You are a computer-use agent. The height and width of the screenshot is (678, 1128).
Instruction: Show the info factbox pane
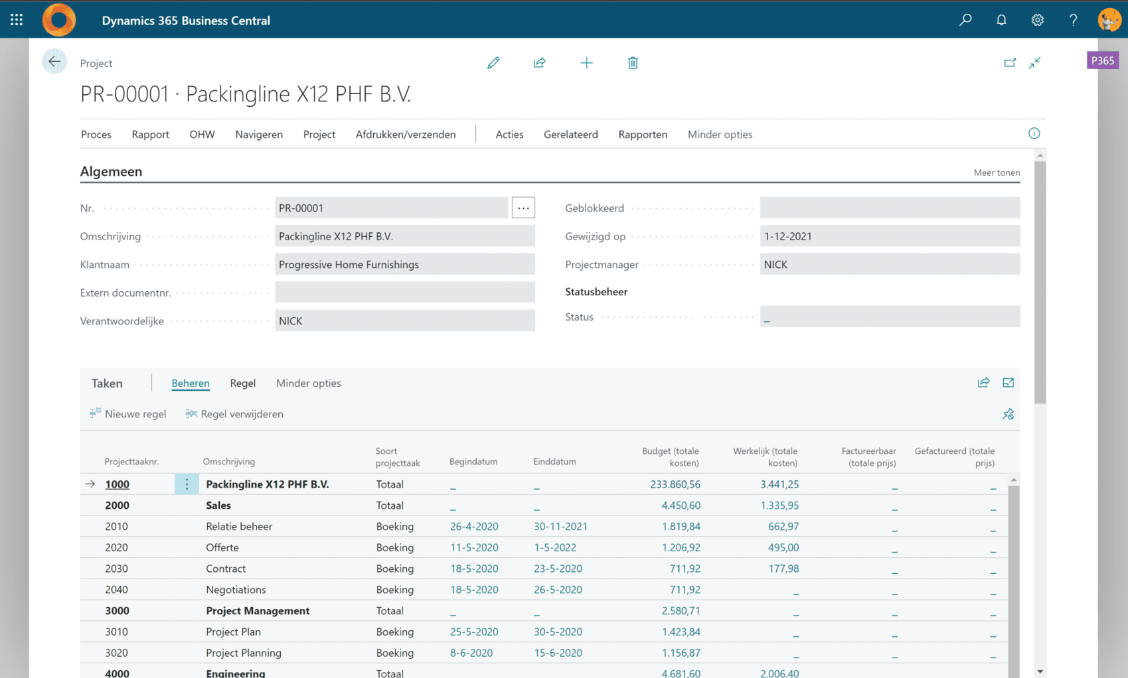1034,133
